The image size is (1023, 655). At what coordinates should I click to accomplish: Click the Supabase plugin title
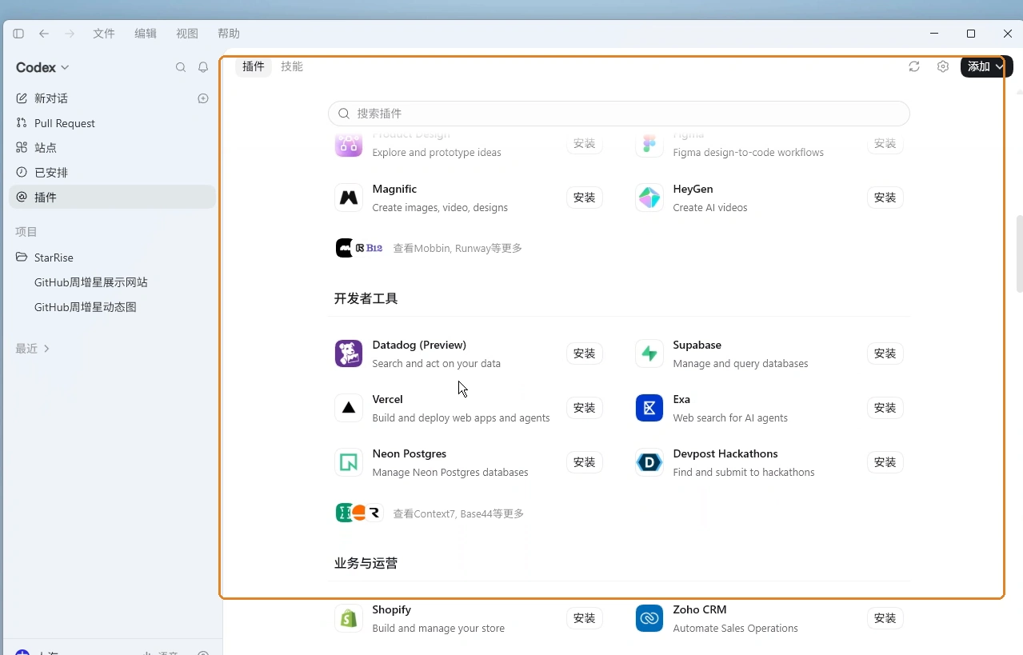[x=697, y=345]
